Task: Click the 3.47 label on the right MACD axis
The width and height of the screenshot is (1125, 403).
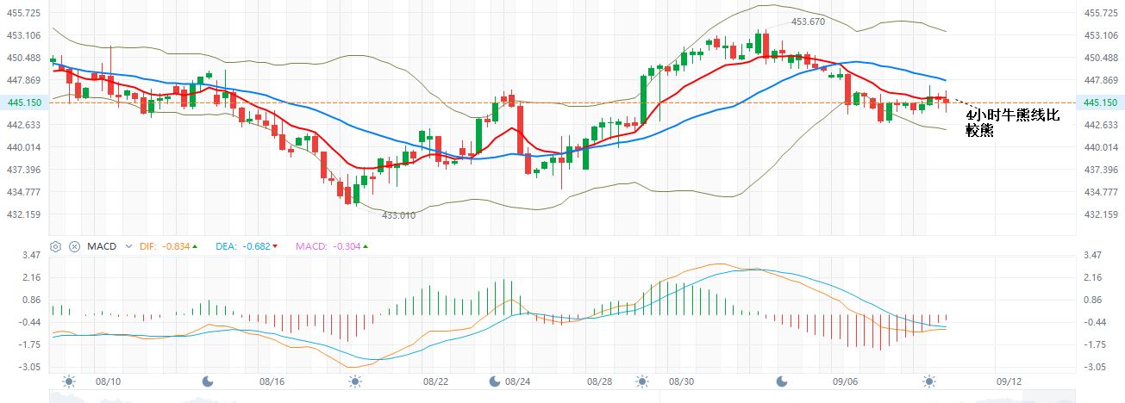Action: pos(1091,255)
